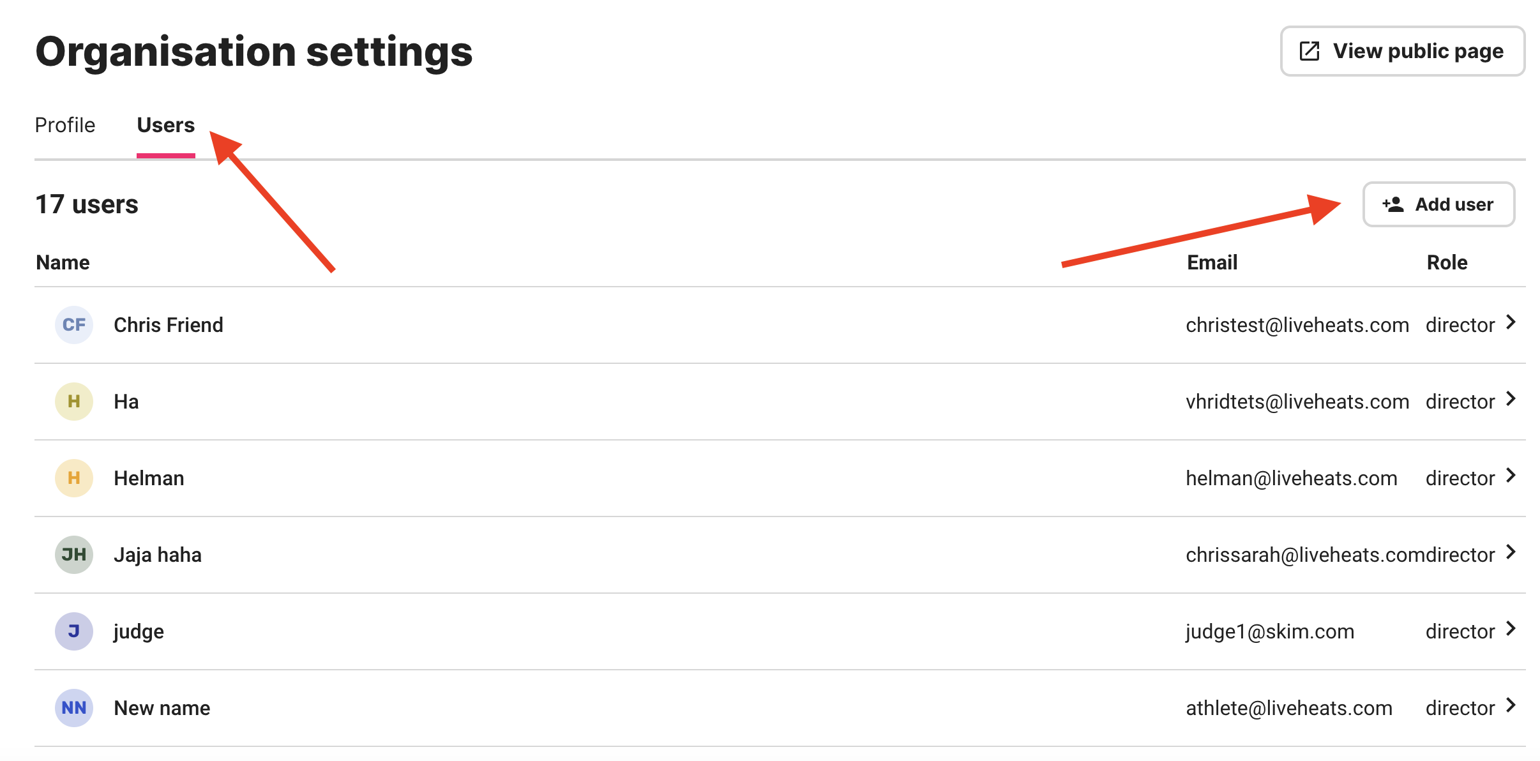Click the orange H avatar for Helman
This screenshot has height=761, width=1540.
tap(74, 478)
